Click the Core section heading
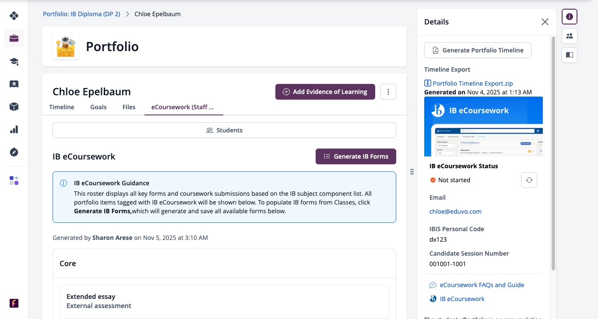 [68, 264]
